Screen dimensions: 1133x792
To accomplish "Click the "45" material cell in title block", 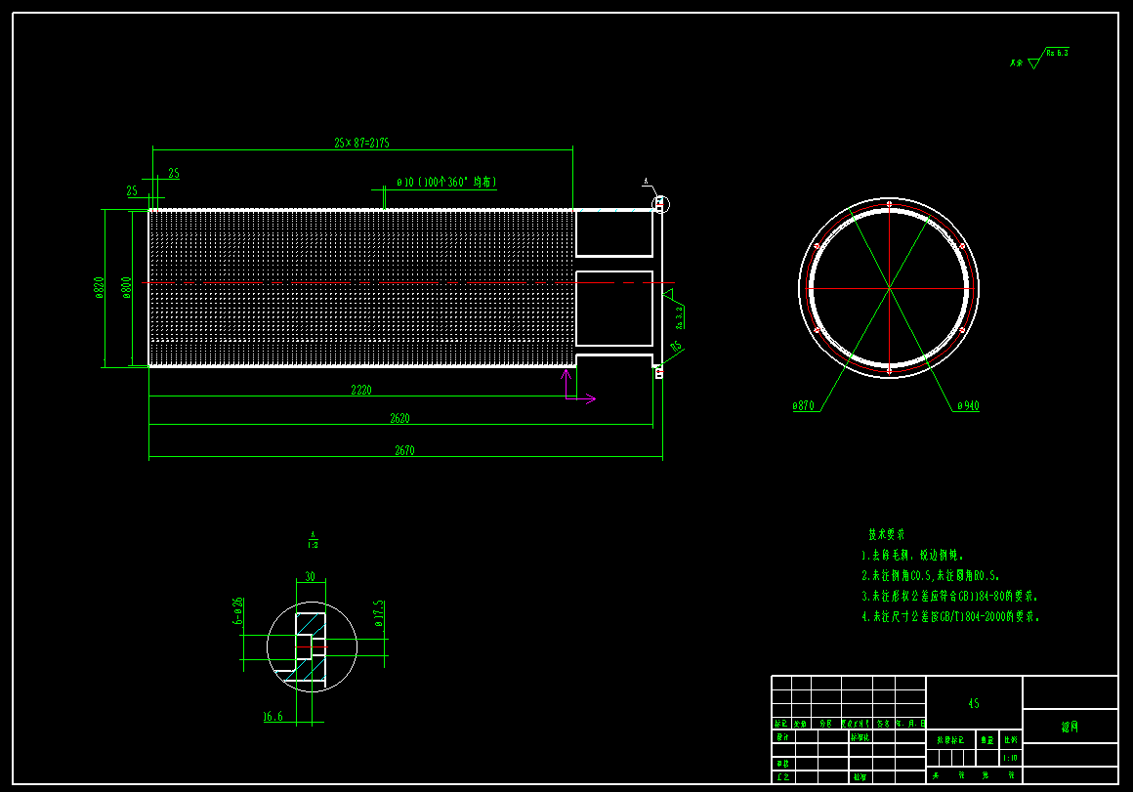I will 974,703.
